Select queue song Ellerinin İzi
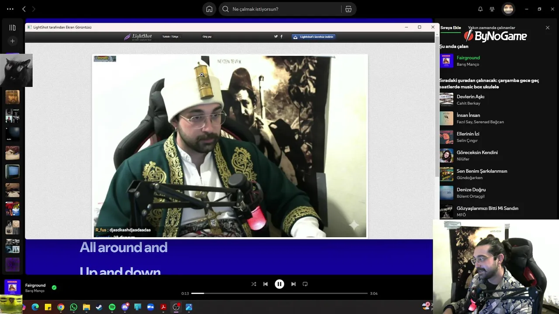 [x=468, y=134]
